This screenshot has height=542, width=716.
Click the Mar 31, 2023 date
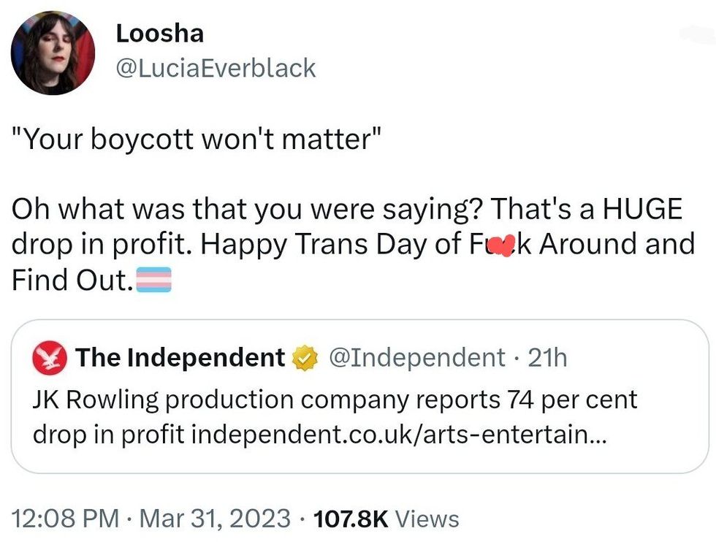tap(213, 519)
